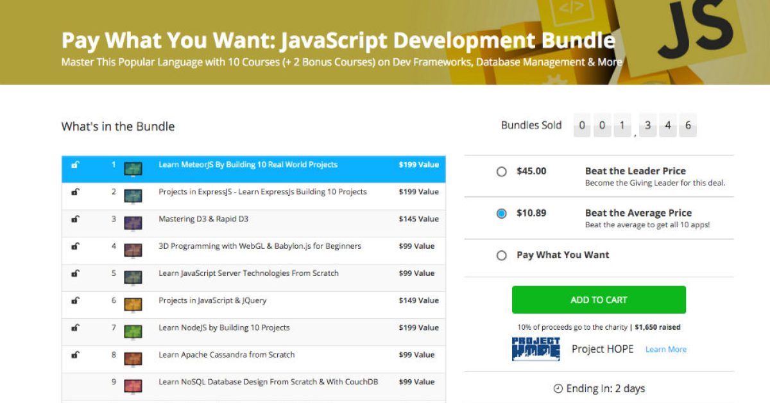The height and width of the screenshot is (403, 770).
Task: Expand Learn MeteorJS course row
Action: click(248, 165)
